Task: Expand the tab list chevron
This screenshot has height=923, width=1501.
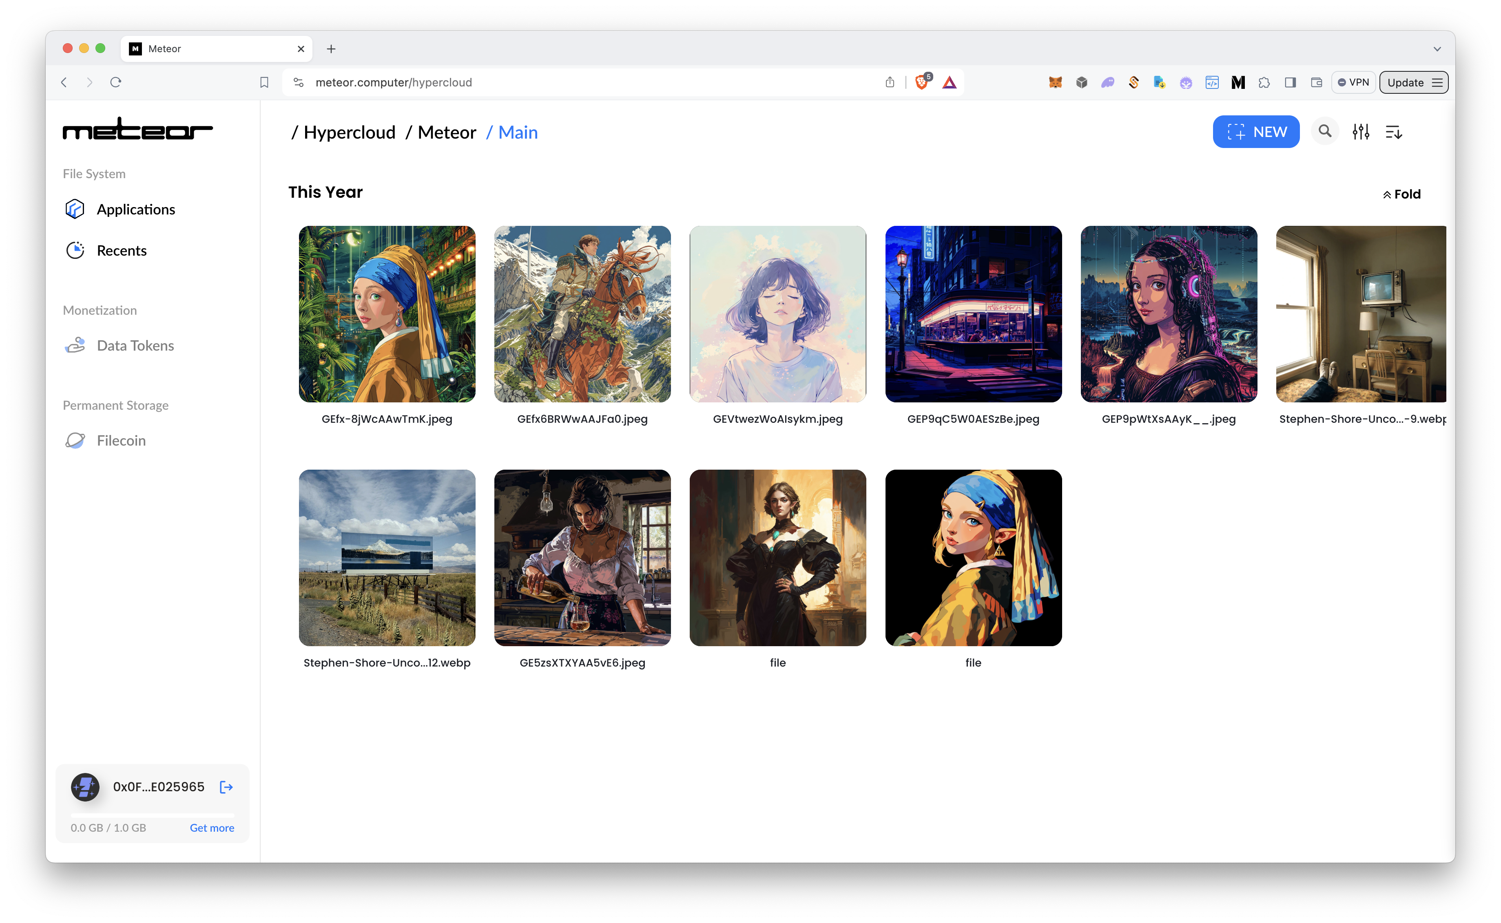Action: pyautogui.click(x=1437, y=49)
